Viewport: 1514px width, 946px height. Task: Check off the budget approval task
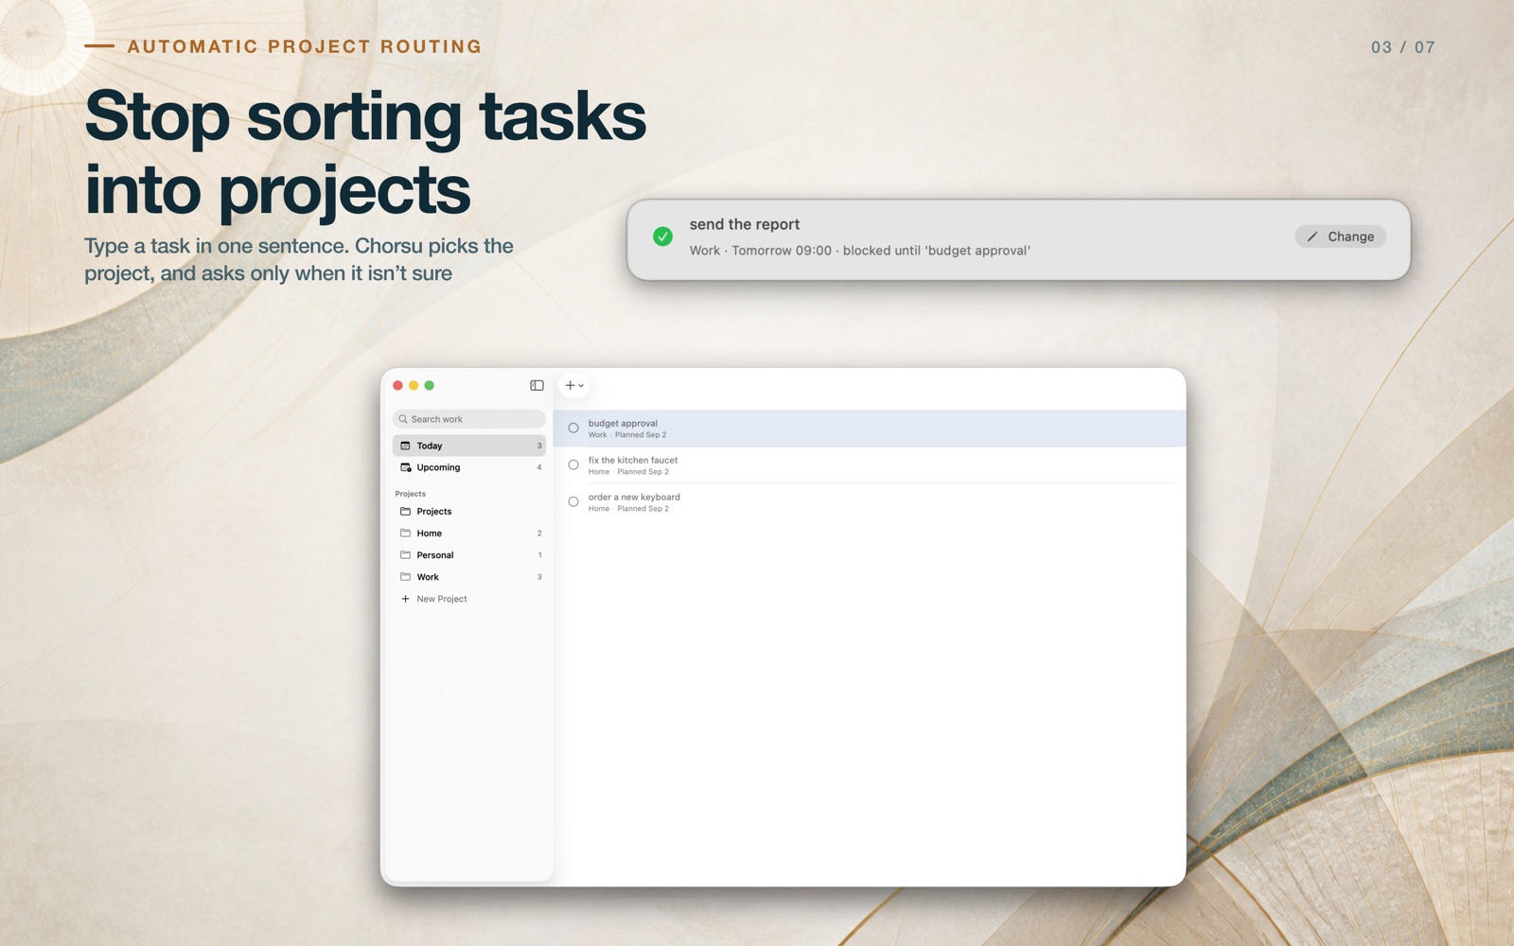tap(573, 429)
